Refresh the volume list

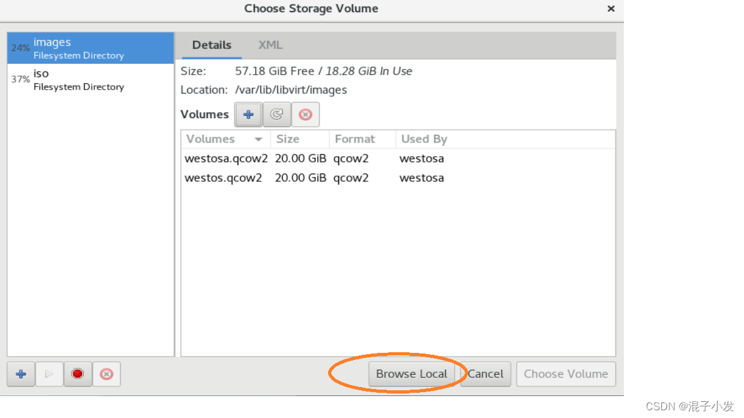276,115
